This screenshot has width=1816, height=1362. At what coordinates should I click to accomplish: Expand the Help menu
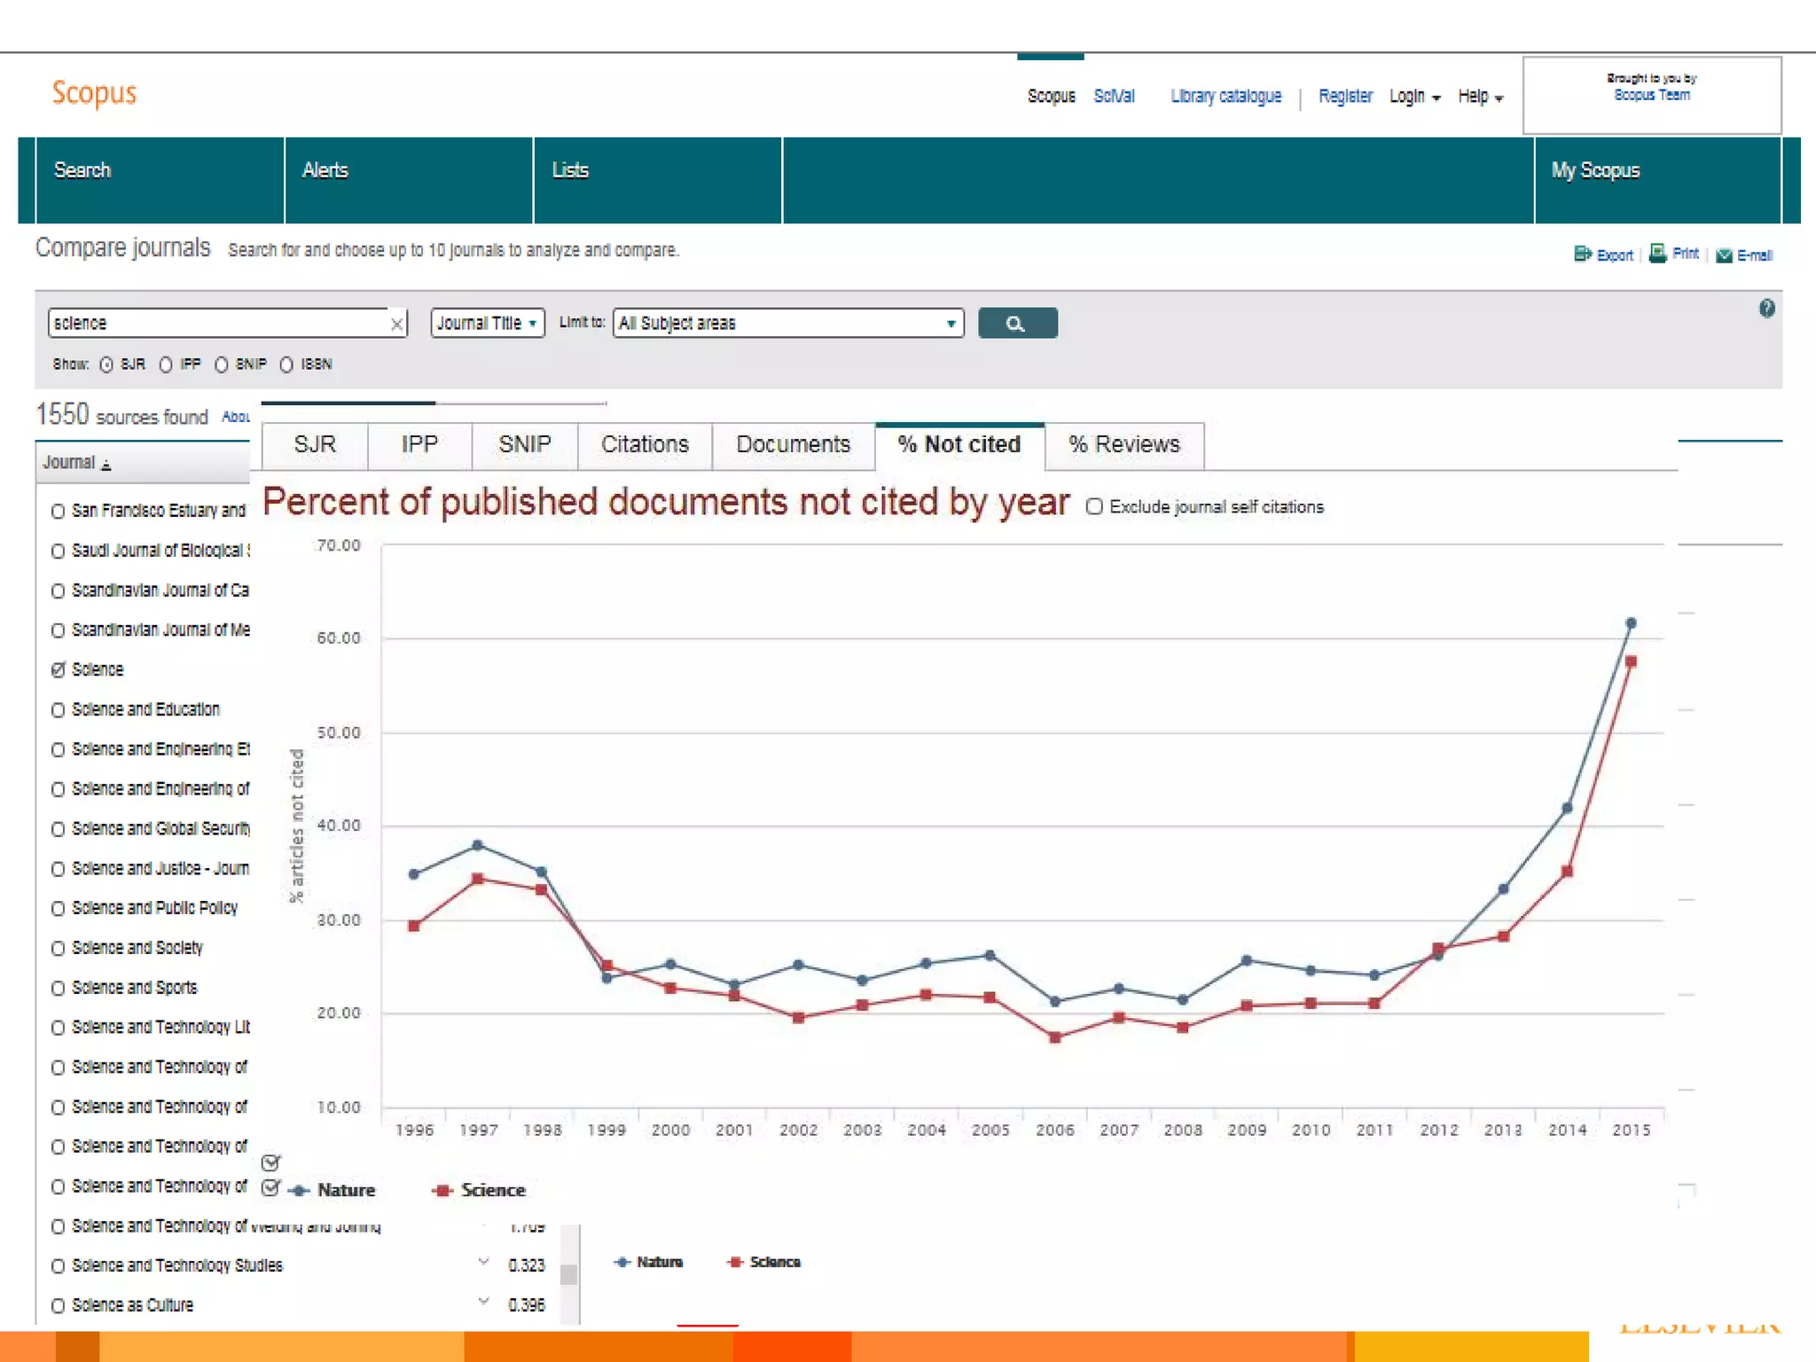1480,97
